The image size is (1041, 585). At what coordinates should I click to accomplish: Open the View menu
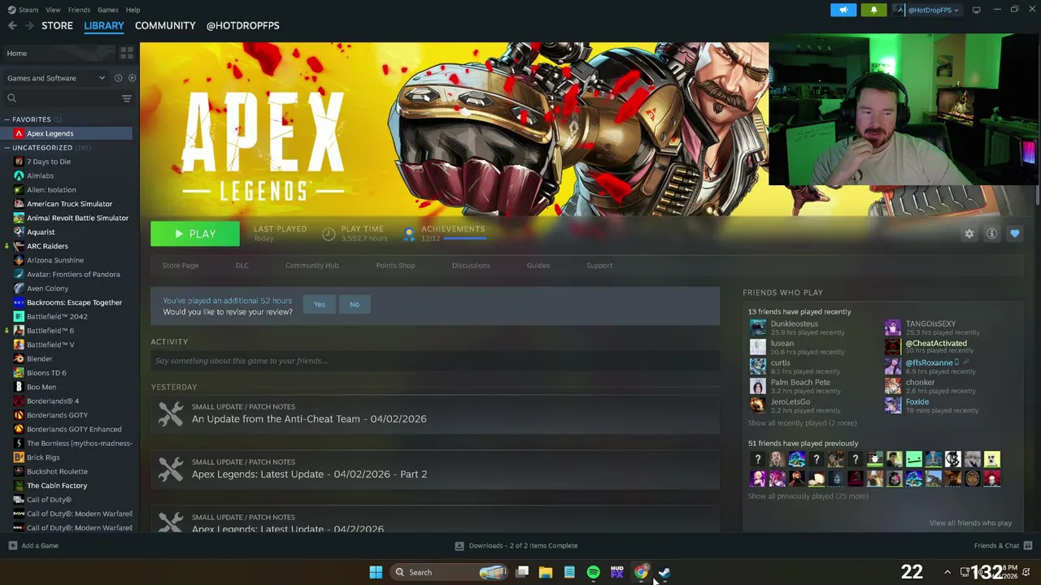point(53,10)
